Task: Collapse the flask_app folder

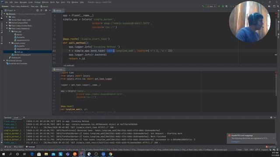Action: tap(10, 31)
